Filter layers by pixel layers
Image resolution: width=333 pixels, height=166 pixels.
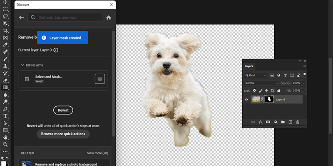pos(272,76)
